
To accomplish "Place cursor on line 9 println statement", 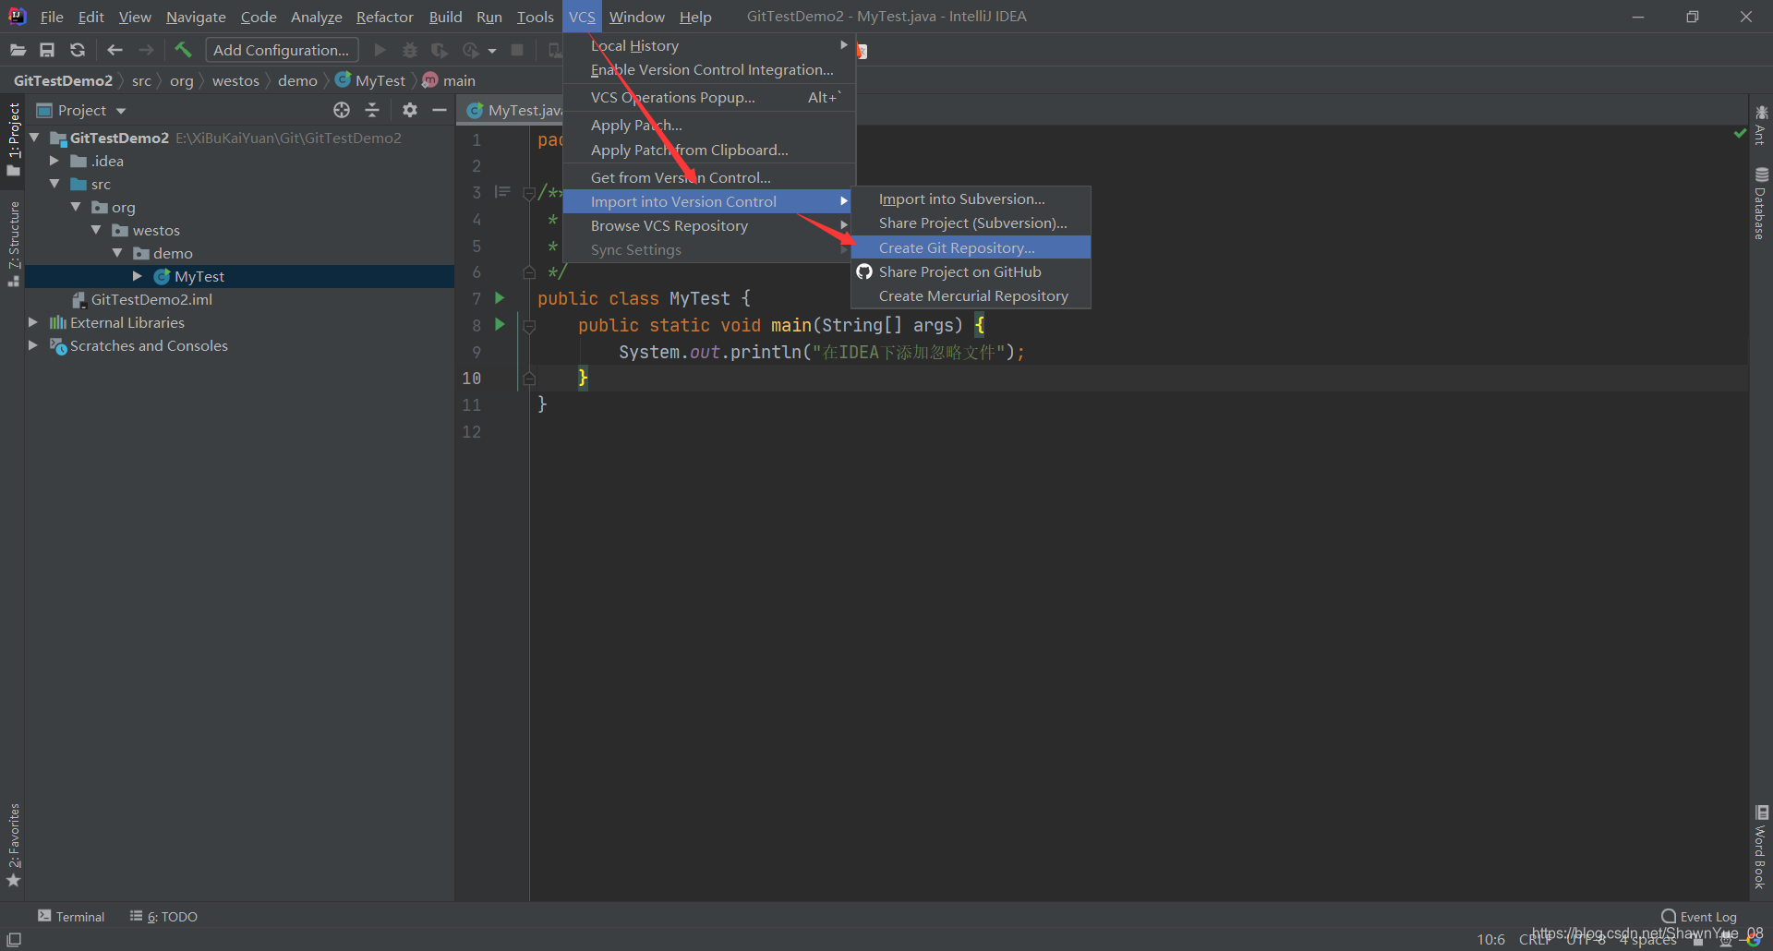I will (x=822, y=352).
